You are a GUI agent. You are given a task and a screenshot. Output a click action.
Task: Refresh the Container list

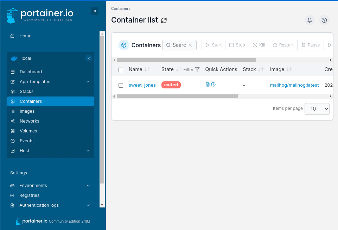point(164,20)
